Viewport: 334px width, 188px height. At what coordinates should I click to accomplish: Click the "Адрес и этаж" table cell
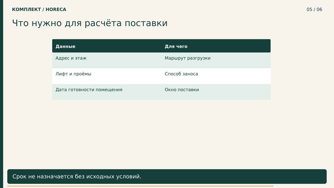click(x=107, y=60)
